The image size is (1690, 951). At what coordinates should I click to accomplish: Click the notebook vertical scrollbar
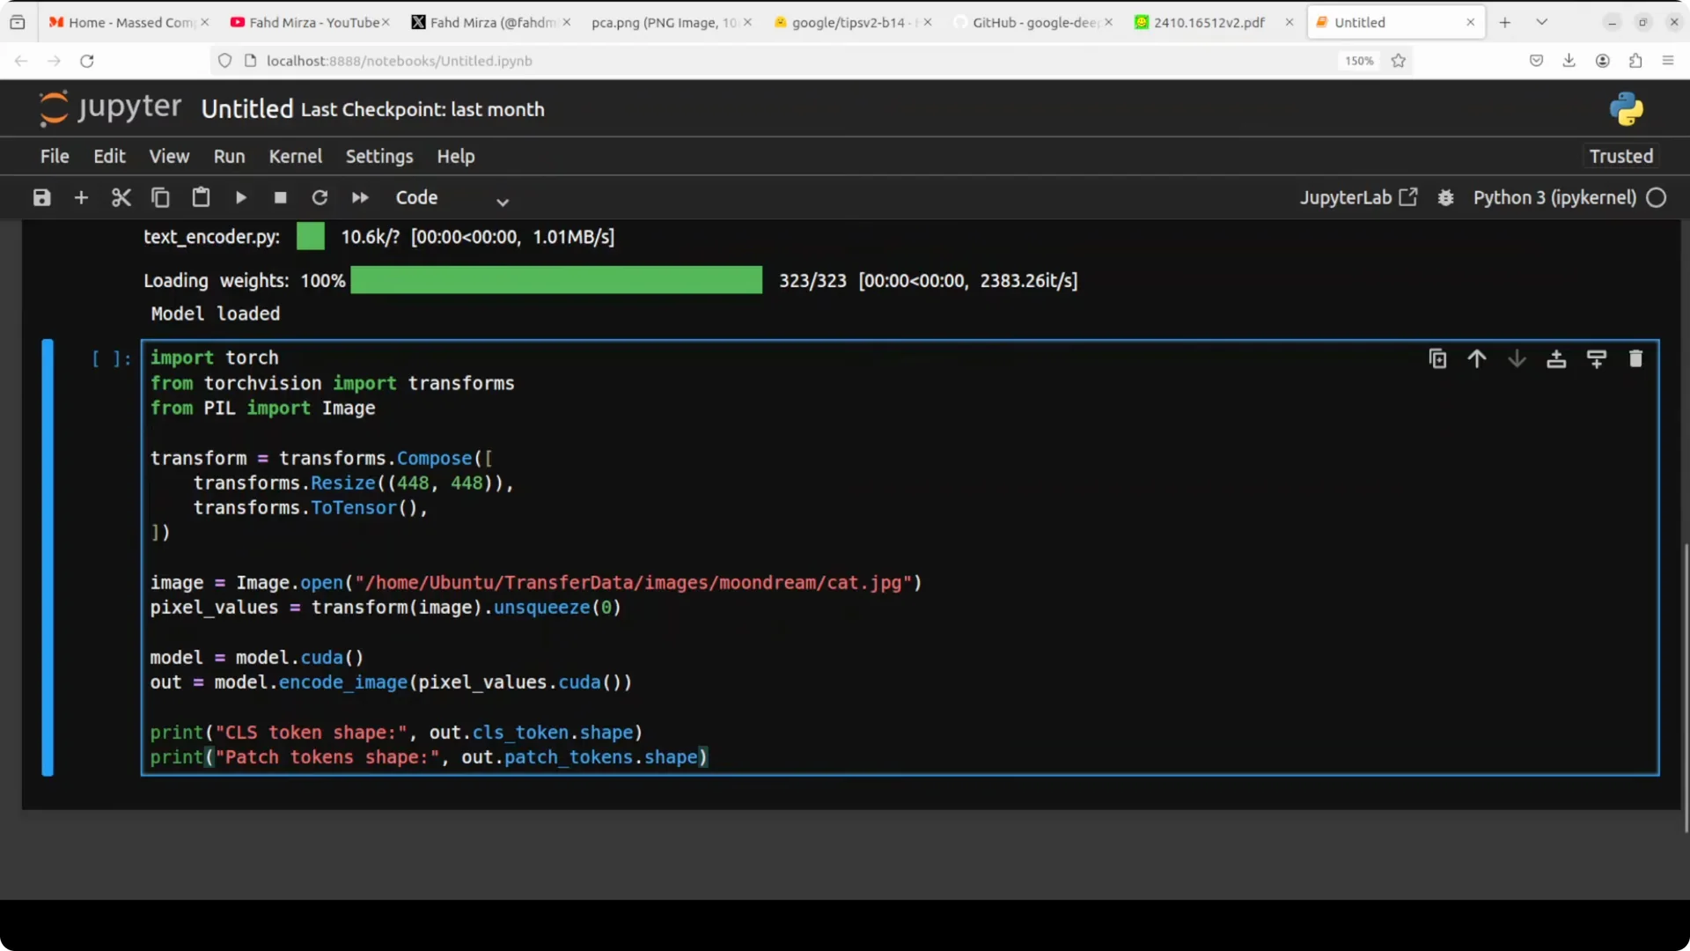pos(1686,687)
